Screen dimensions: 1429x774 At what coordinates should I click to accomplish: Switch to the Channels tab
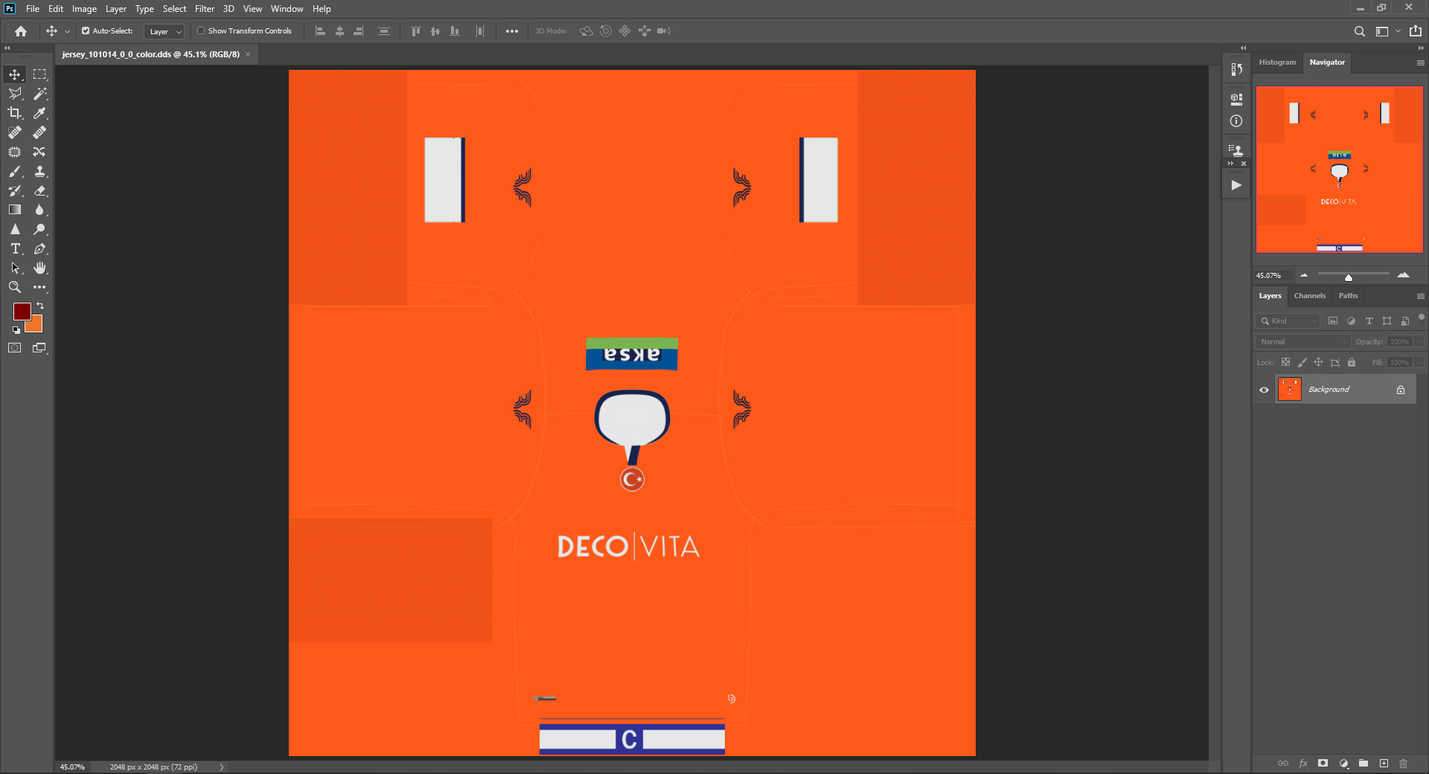coord(1309,296)
